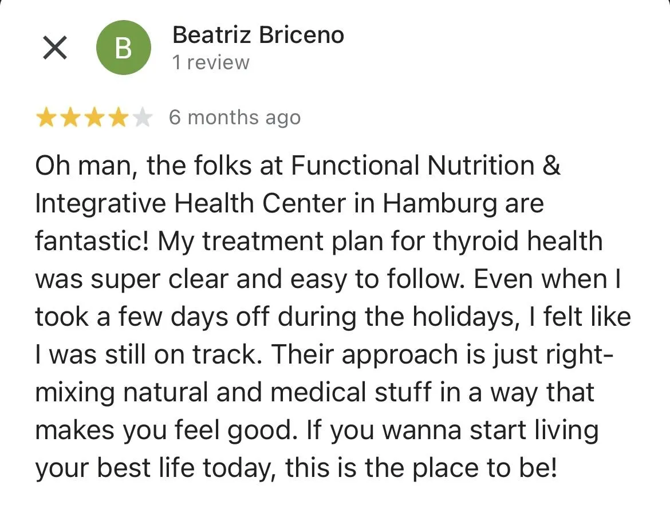The image size is (670, 509).
Task: Click the green B profile avatar
Action: (x=124, y=48)
